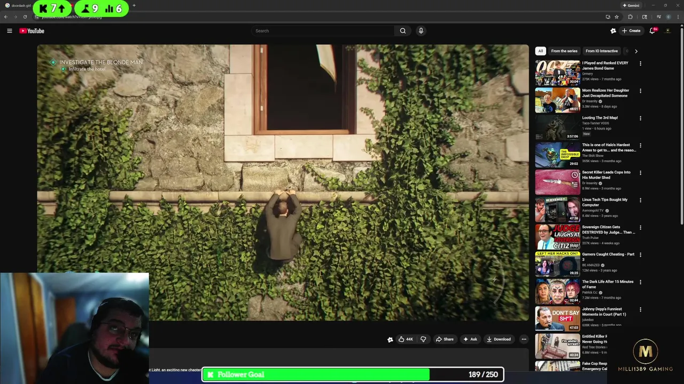Reload the page with the refresh icon
684x384 pixels.
[25, 17]
